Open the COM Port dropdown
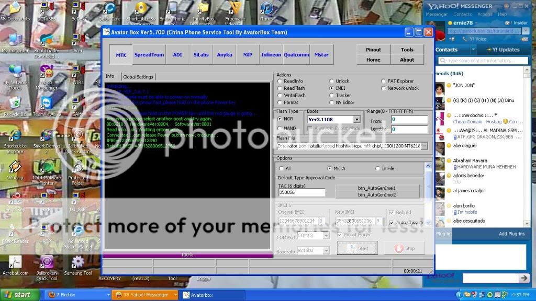 326,236
